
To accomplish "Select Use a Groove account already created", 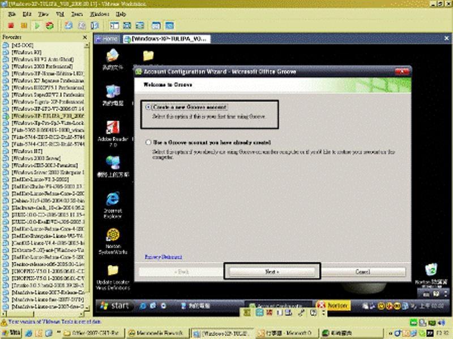I will coord(148,142).
